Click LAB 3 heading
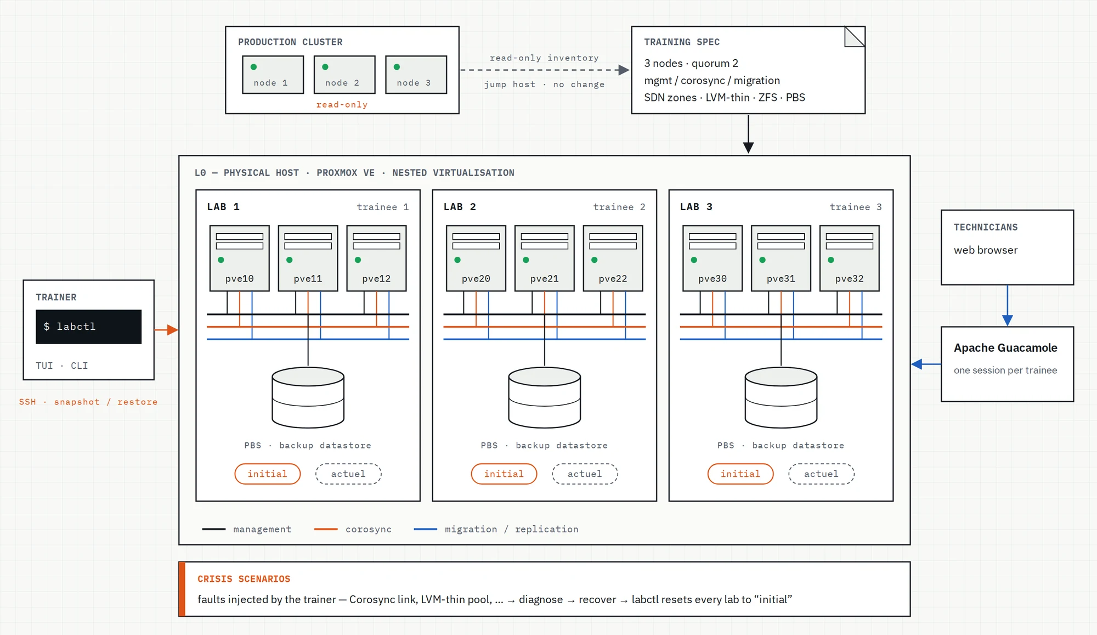1097x635 pixels. [696, 207]
